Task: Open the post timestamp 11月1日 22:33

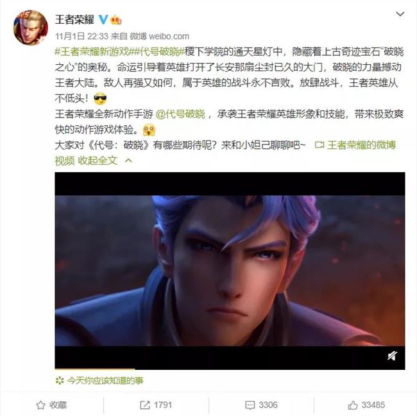Action: click(81, 36)
